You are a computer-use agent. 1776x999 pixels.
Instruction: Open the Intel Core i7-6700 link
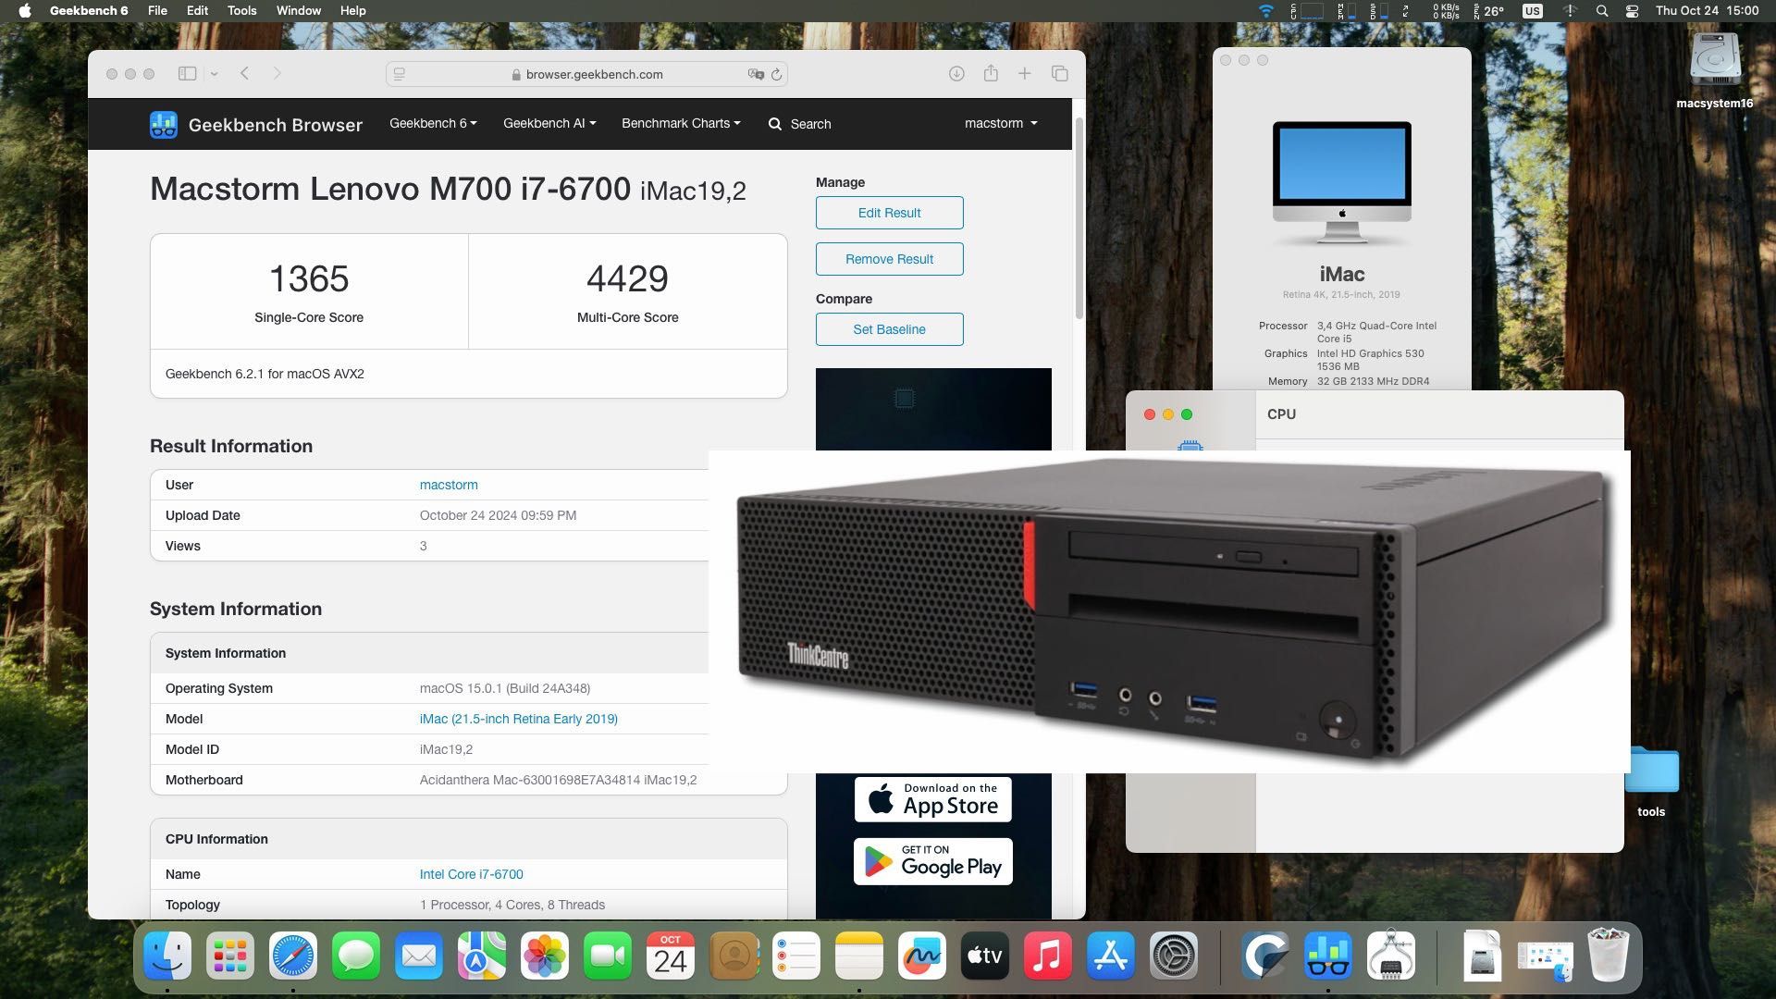[x=471, y=874]
